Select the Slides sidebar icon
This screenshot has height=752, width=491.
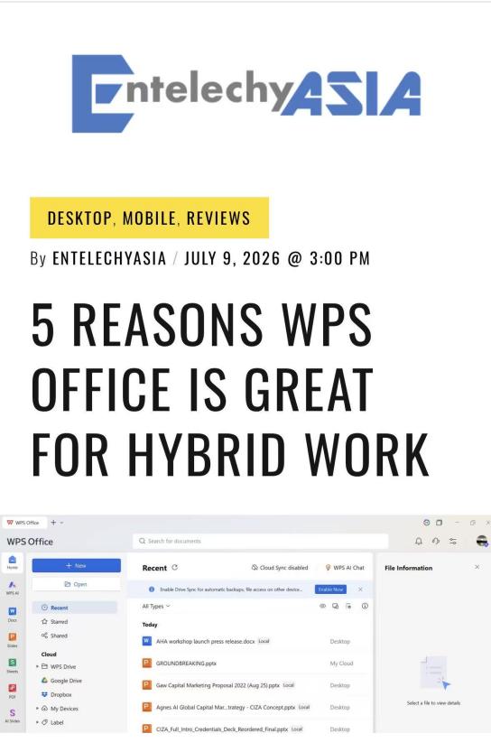tap(13, 639)
